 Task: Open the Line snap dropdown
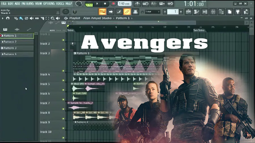point(152,12)
